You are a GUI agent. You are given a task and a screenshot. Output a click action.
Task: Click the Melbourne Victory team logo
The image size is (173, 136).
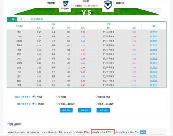pos(108,6)
